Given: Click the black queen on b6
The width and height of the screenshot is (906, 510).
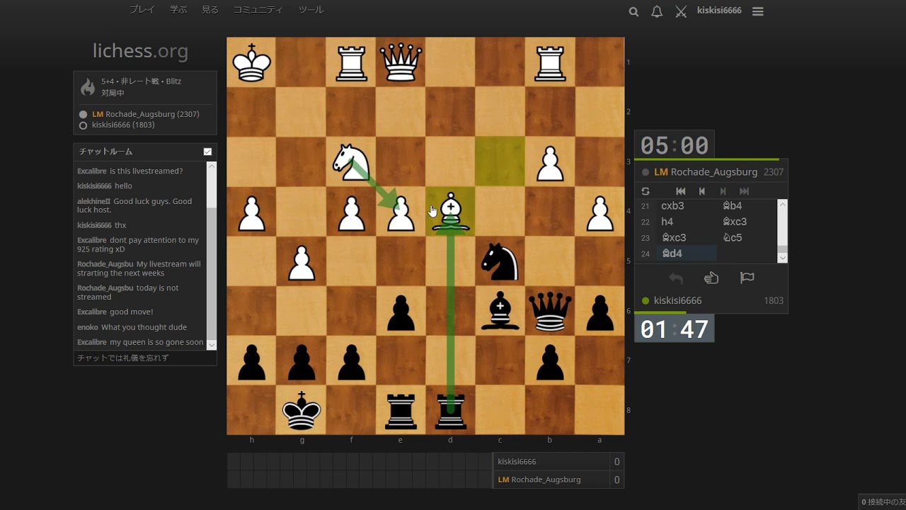Looking at the screenshot, I should (x=550, y=311).
